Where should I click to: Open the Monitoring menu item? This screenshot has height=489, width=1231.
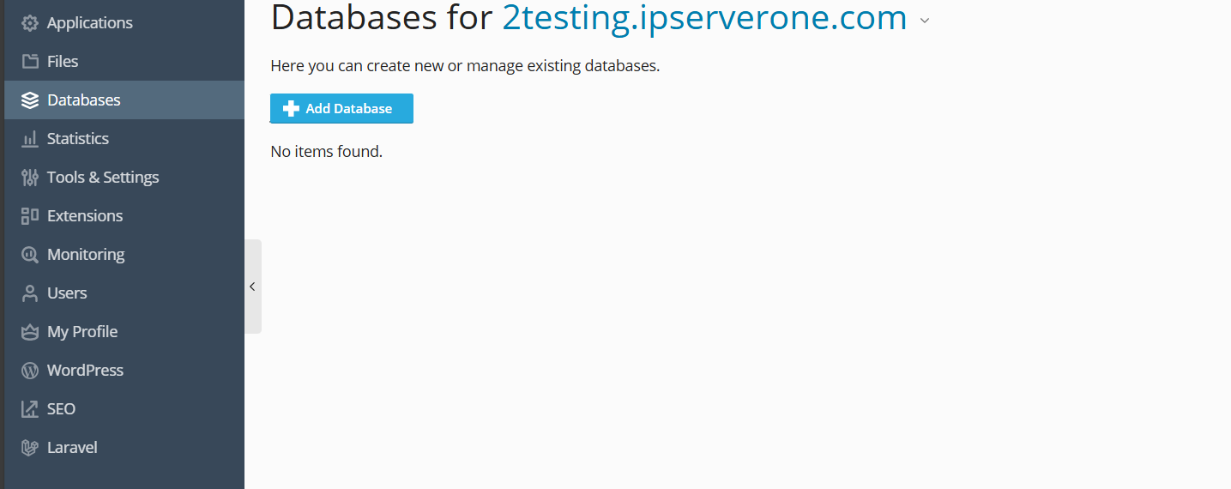(x=86, y=255)
